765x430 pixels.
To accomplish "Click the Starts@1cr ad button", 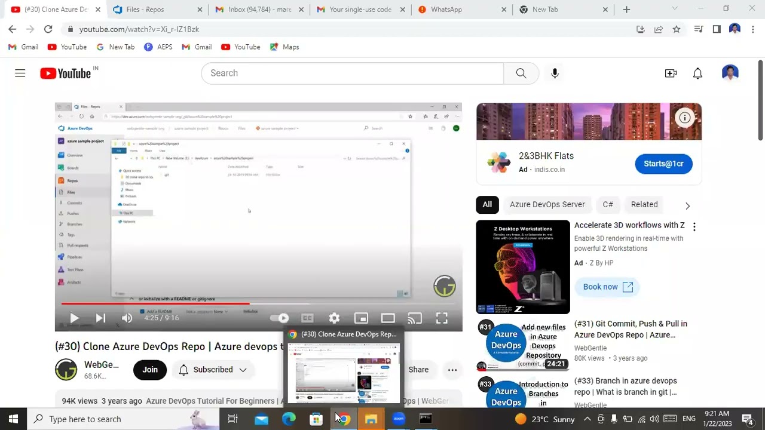I will 663,164.
